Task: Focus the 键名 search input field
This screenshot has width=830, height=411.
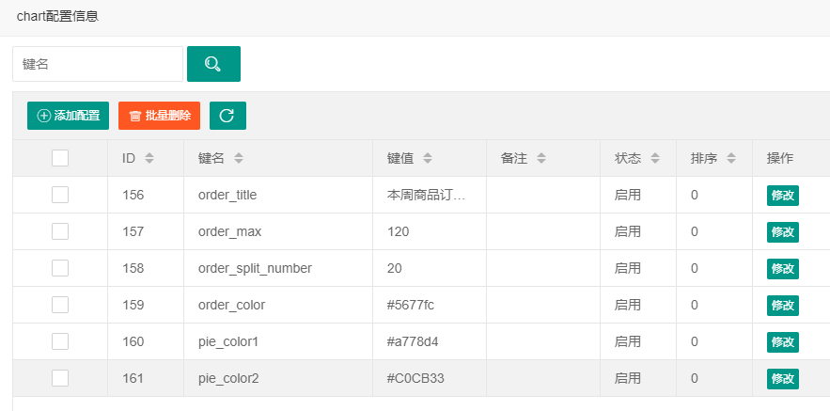Action: coord(98,64)
